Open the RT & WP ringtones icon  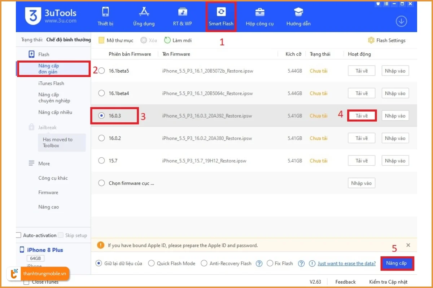(x=183, y=12)
